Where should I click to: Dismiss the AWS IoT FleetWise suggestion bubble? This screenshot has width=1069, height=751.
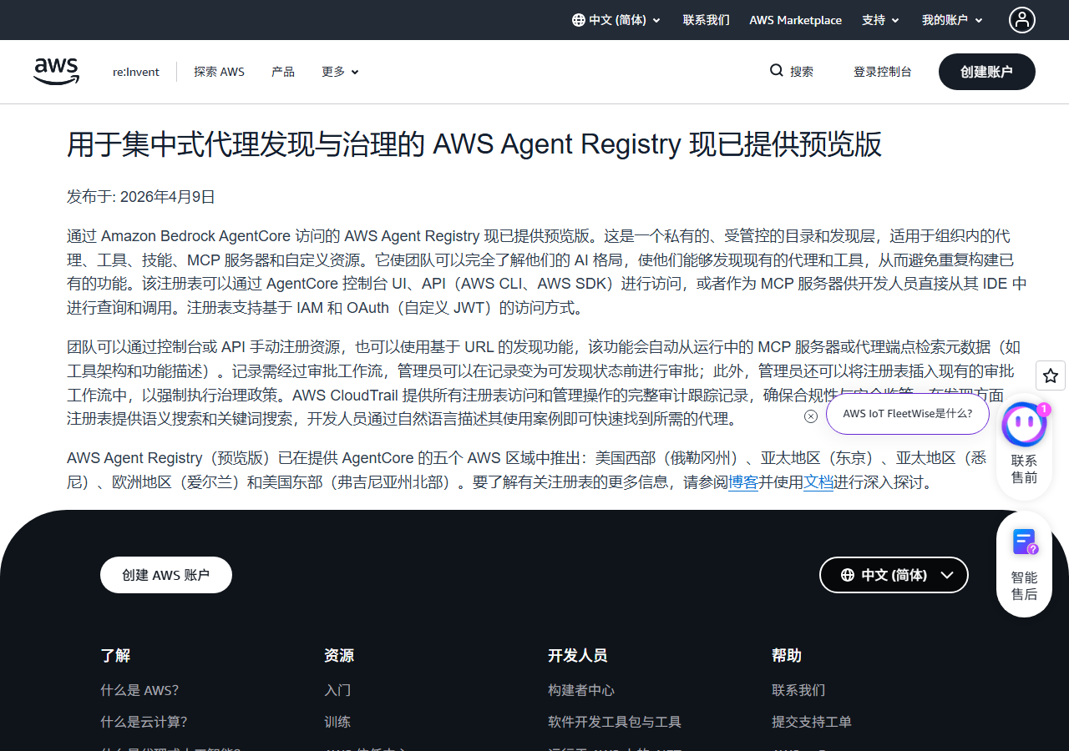(811, 416)
